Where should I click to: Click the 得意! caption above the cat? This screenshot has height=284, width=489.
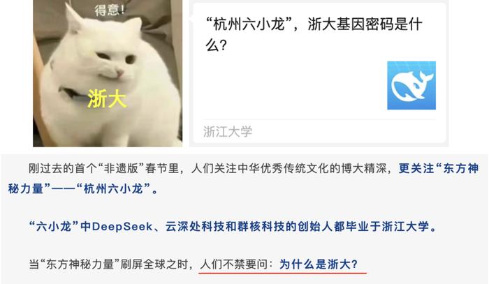[110, 10]
